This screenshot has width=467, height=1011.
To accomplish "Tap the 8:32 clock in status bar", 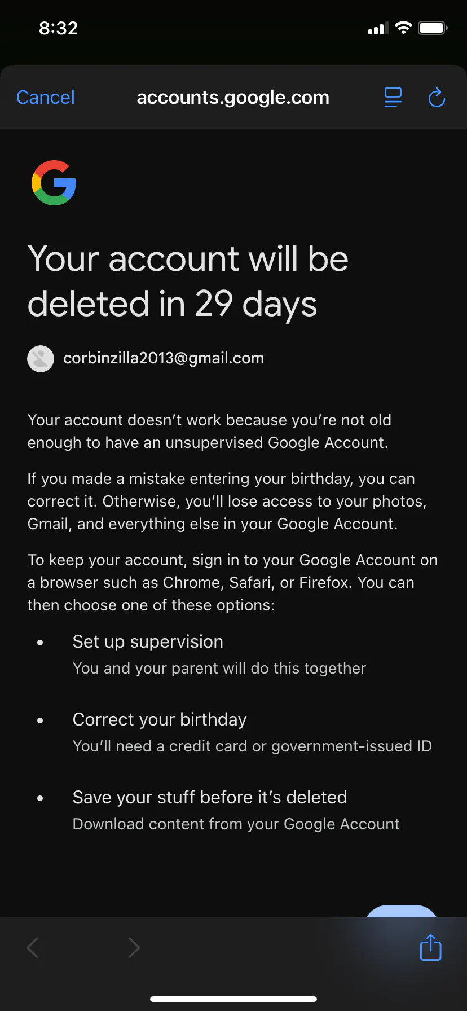I will (x=59, y=28).
